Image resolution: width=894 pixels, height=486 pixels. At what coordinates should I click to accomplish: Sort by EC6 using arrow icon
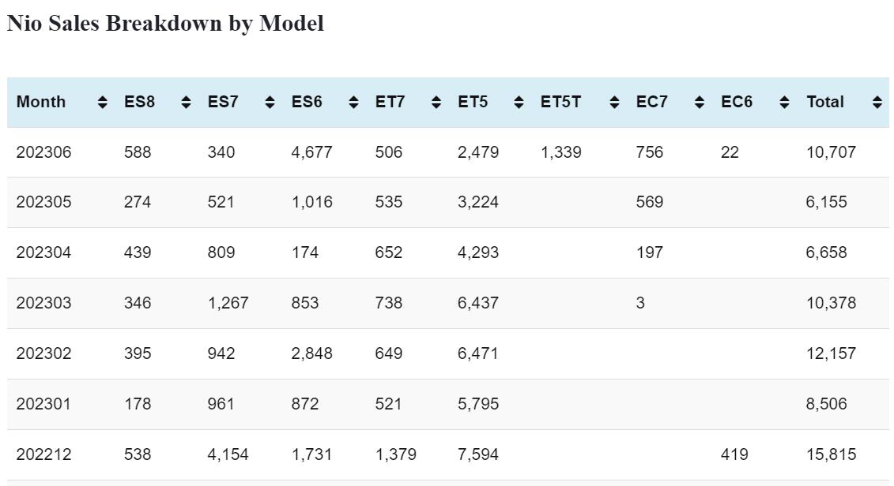[784, 103]
